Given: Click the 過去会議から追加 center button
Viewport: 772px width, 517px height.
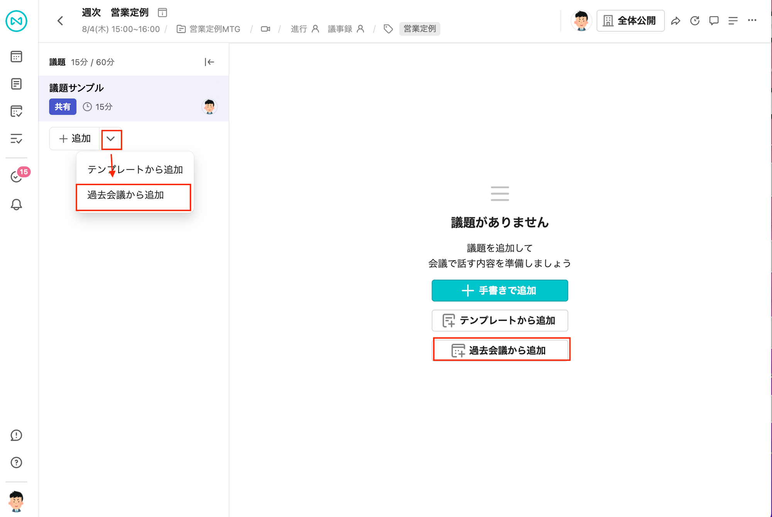Looking at the screenshot, I should pos(500,350).
